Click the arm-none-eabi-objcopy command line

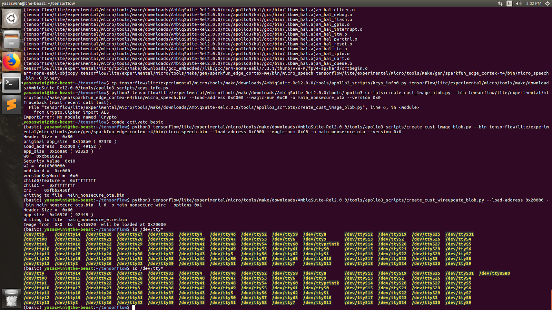tap(286, 76)
